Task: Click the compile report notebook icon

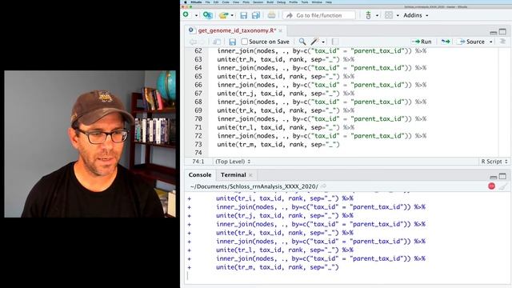Action: point(334,42)
